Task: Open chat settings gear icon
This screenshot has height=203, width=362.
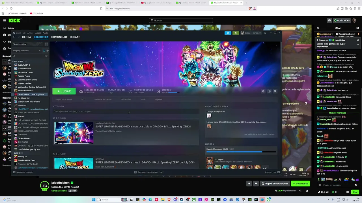Action: point(348,192)
